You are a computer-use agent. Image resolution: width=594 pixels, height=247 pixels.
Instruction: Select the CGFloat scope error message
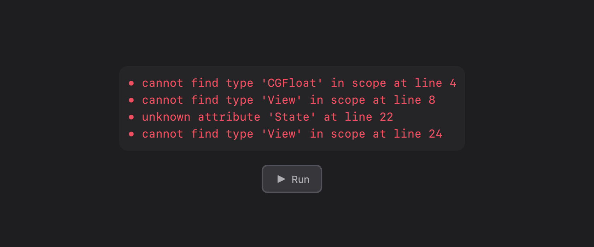(299, 83)
